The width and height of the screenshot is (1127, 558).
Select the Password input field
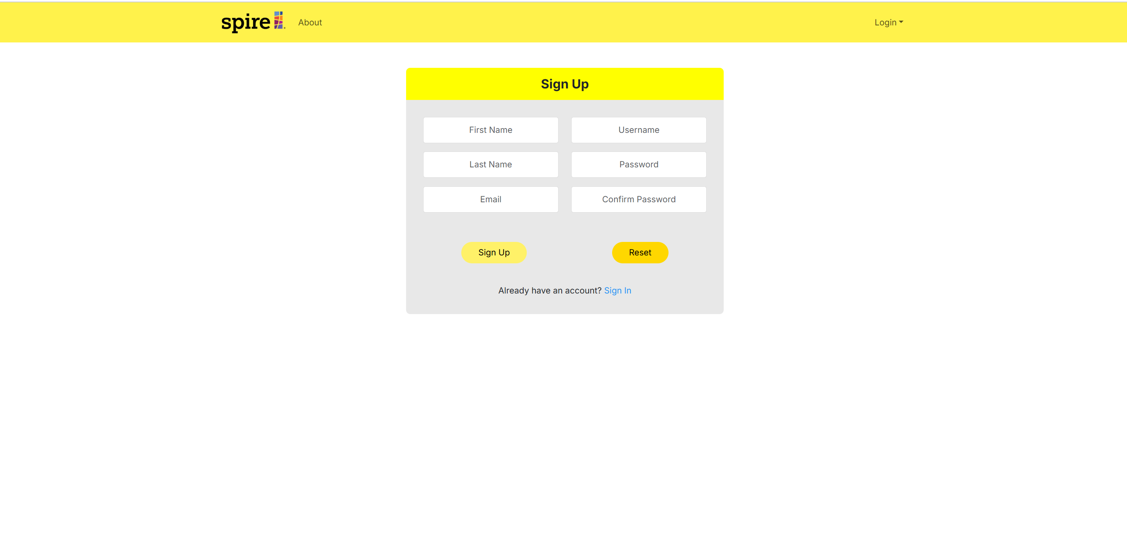pyautogui.click(x=638, y=164)
